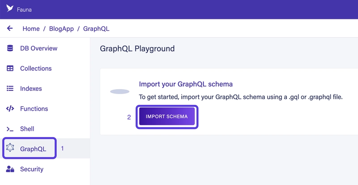This screenshot has height=185, width=358.
Task: Navigate to Indexes
Action: (x=31, y=89)
